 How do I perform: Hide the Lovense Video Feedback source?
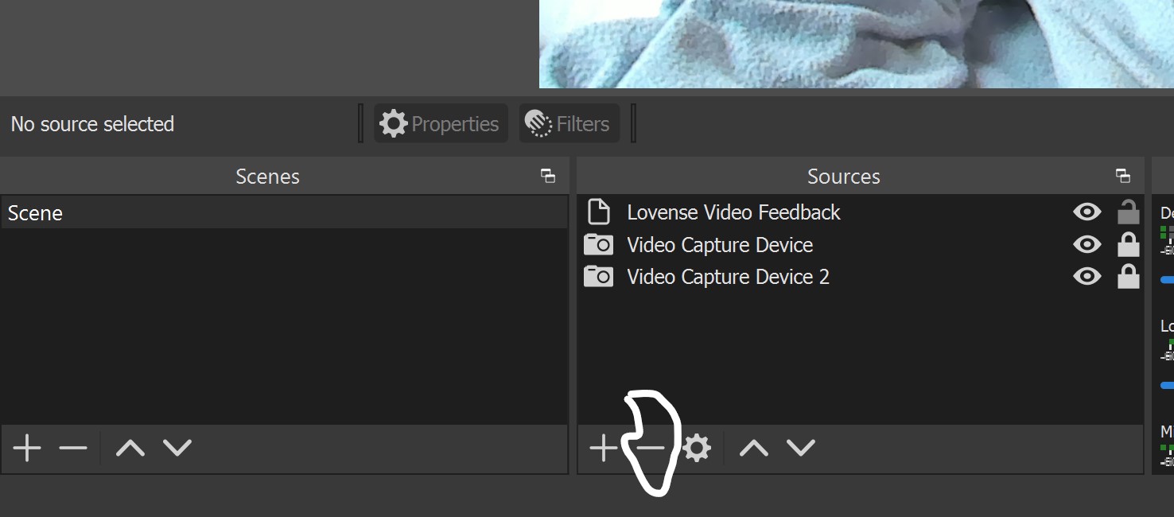tap(1087, 212)
